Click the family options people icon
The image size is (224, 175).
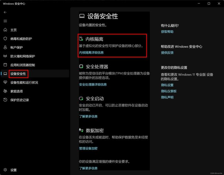[5, 91]
